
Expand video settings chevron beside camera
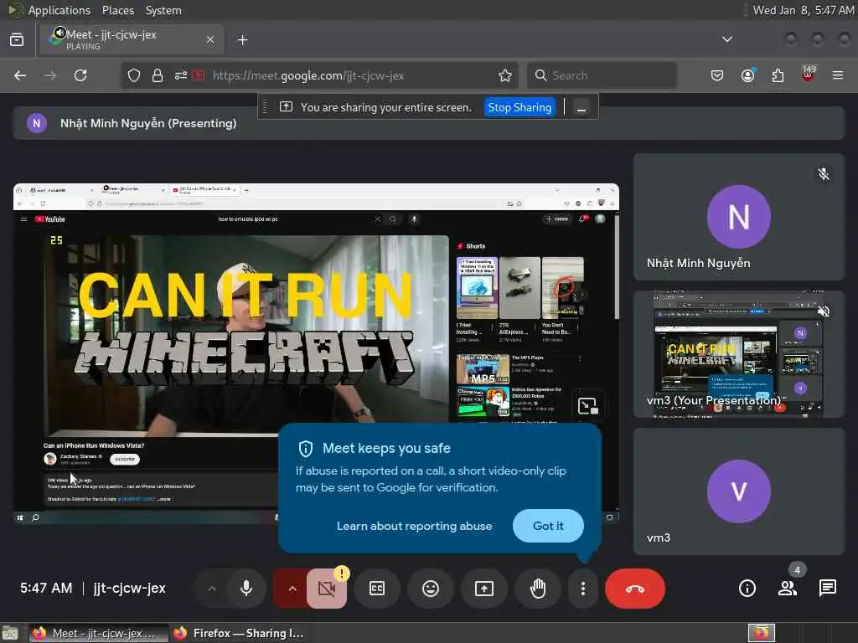[292, 589]
